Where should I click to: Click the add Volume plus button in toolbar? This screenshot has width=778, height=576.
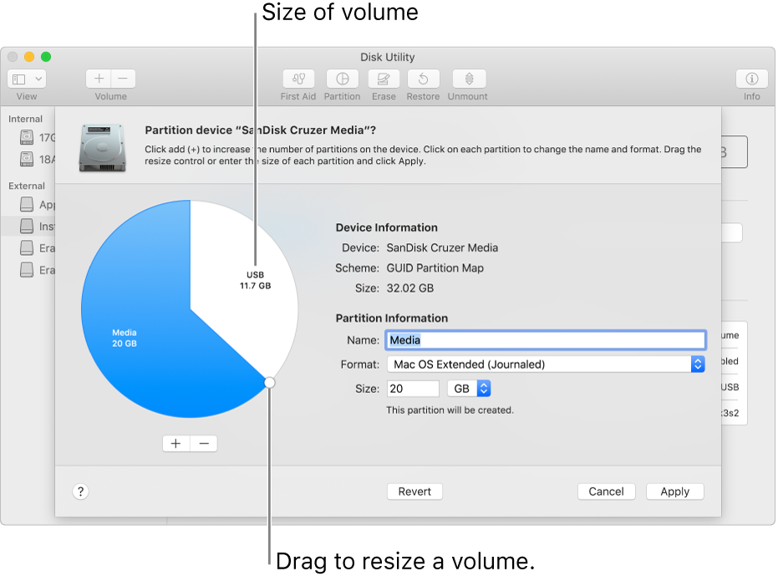point(99,79)
